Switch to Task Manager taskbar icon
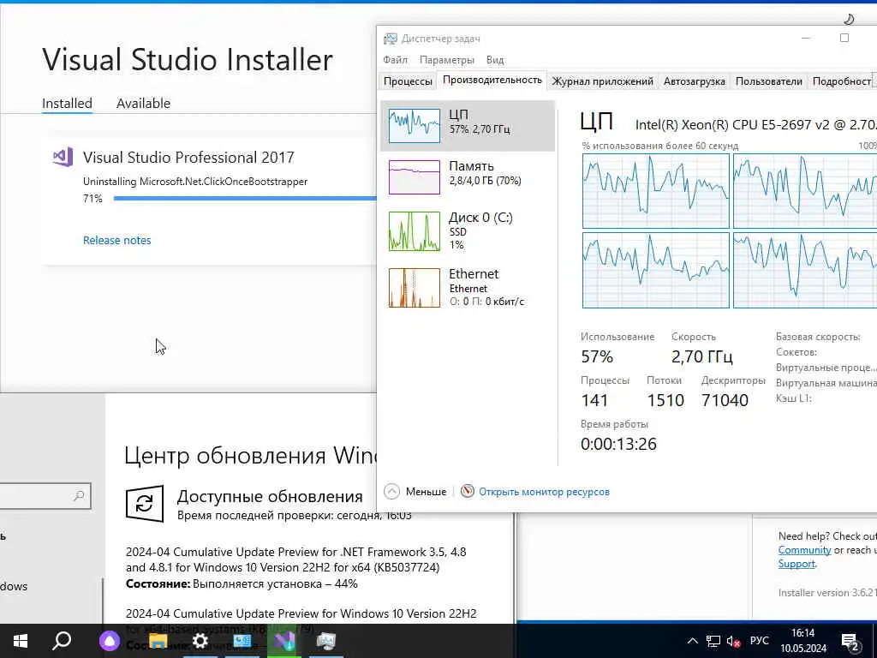The width and height of the screenshot is (877, 658). (x=325, y=641)
